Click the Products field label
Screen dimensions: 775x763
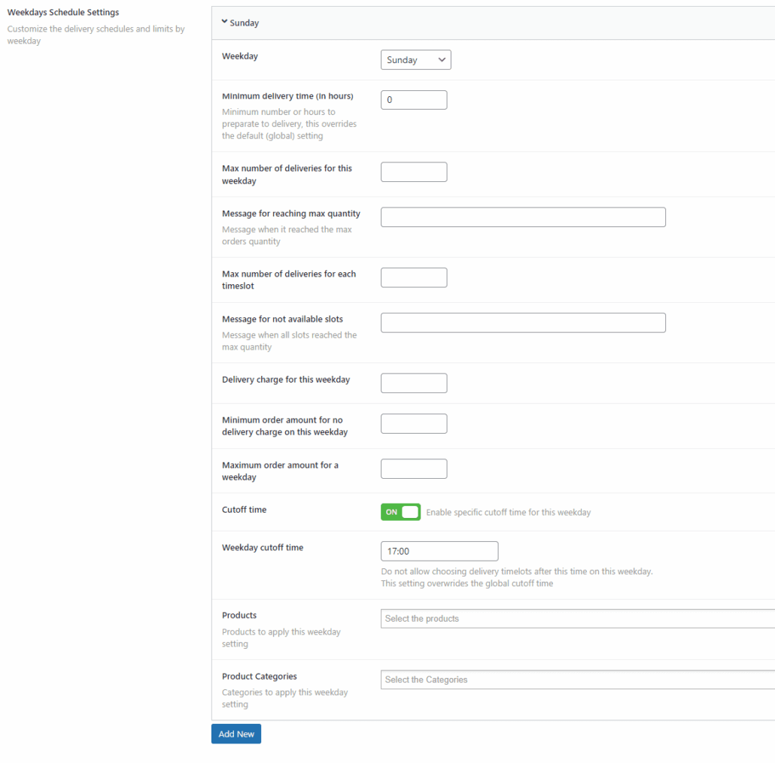coord(239,615)
